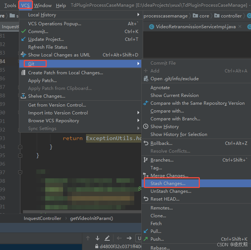Viewport: 251px width, 250px height.
Task: Open the Help menu
Action: tap(61, 6)
